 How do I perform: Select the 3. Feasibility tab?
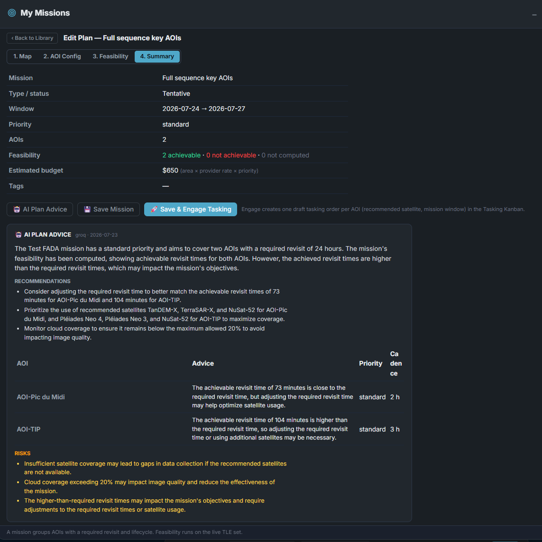pos(110,56)
